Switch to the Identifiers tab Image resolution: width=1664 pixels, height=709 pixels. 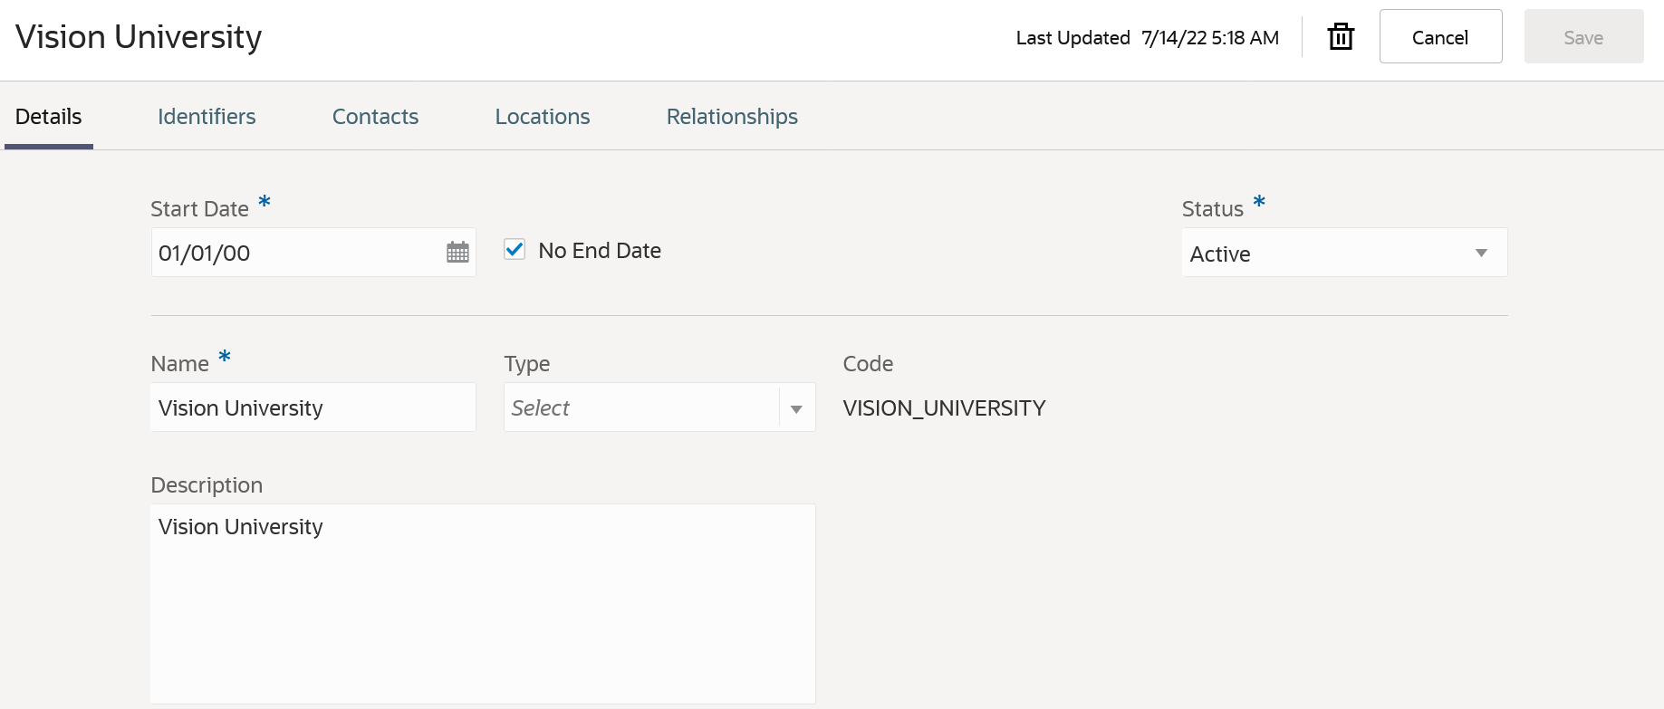pyautogui.click(x=207, y=117)
